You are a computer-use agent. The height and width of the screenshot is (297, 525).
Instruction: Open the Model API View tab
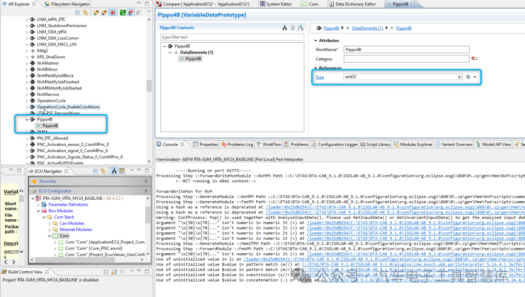coord(493,144)
